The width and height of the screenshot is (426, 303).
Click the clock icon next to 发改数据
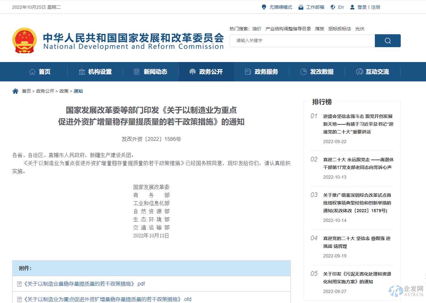[x=303, y=72]
